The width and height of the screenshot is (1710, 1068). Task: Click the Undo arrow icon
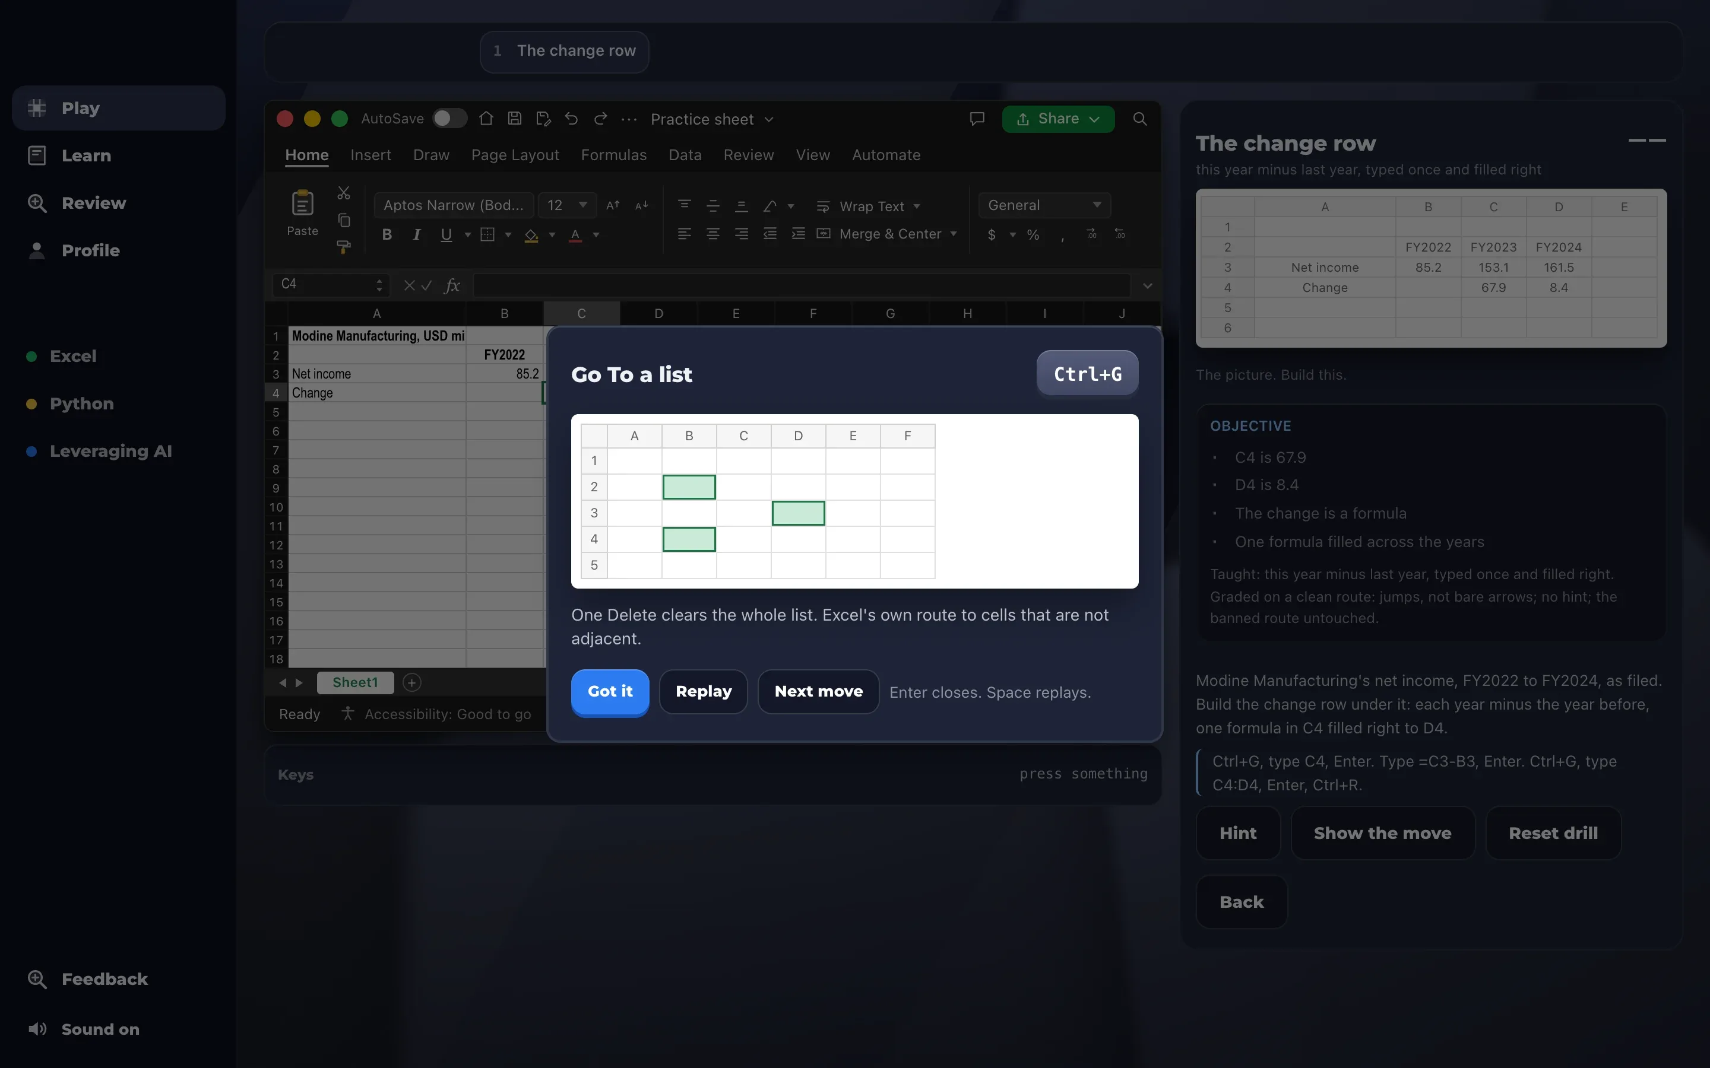[x=572, y=119]
